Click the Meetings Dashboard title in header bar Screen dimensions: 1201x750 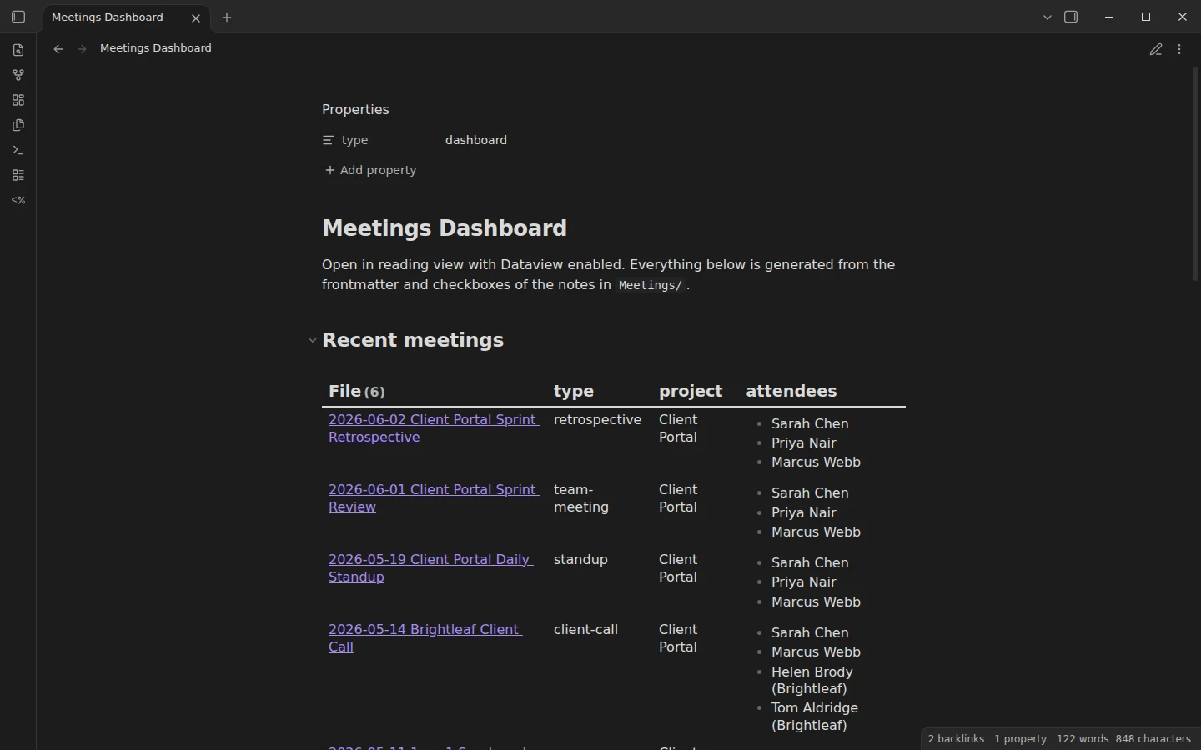[156, 48]
